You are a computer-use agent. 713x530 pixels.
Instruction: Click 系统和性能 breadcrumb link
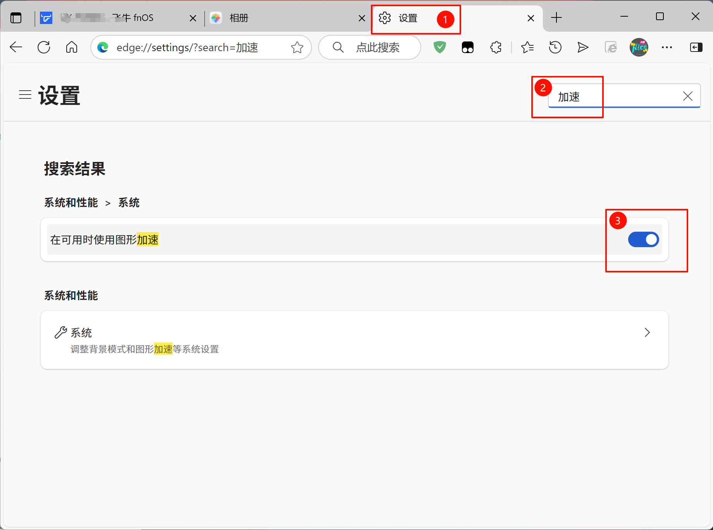coord(71,203)
